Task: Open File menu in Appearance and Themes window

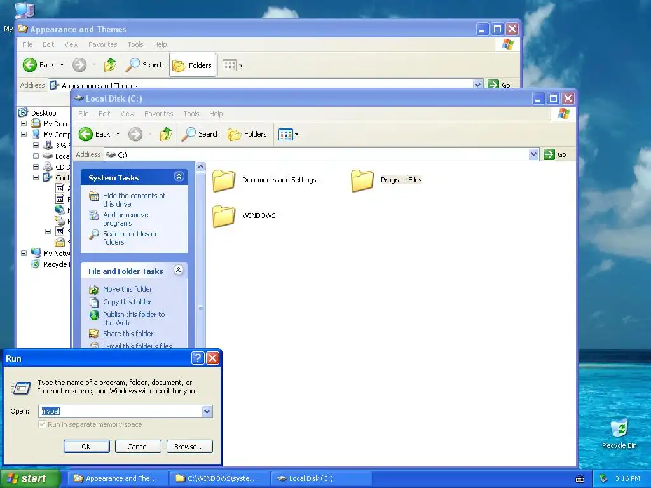Action: point(27,44)
